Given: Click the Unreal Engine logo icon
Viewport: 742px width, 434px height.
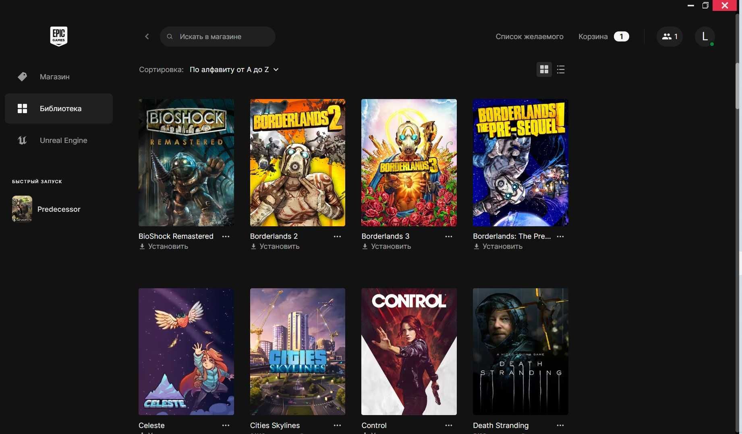Looking at the screenshot, I should click(23, 140).
